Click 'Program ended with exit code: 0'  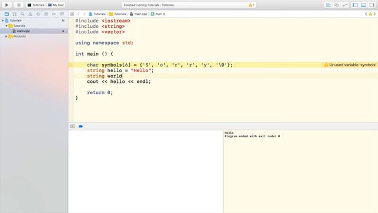(252, 136)
